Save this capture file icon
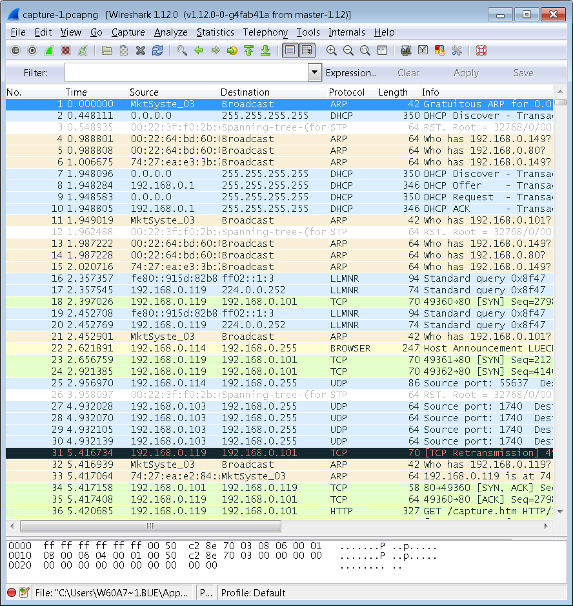Viewport: 573px width, 606px height. pyautogui.click(x=123, y=50)
